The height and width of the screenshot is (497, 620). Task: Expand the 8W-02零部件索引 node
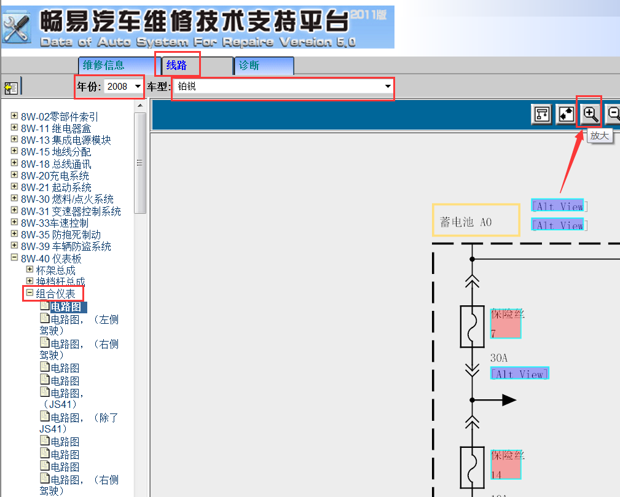[x=14, y=115]
